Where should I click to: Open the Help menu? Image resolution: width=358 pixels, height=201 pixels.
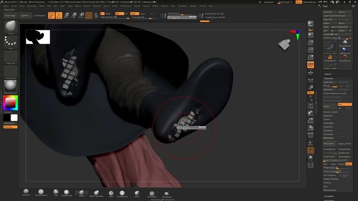tap(211, 6)
